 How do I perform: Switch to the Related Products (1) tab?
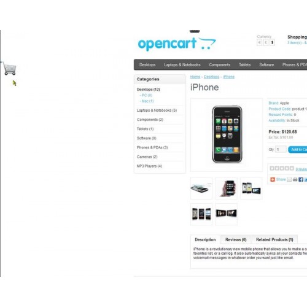click(274, 239)
